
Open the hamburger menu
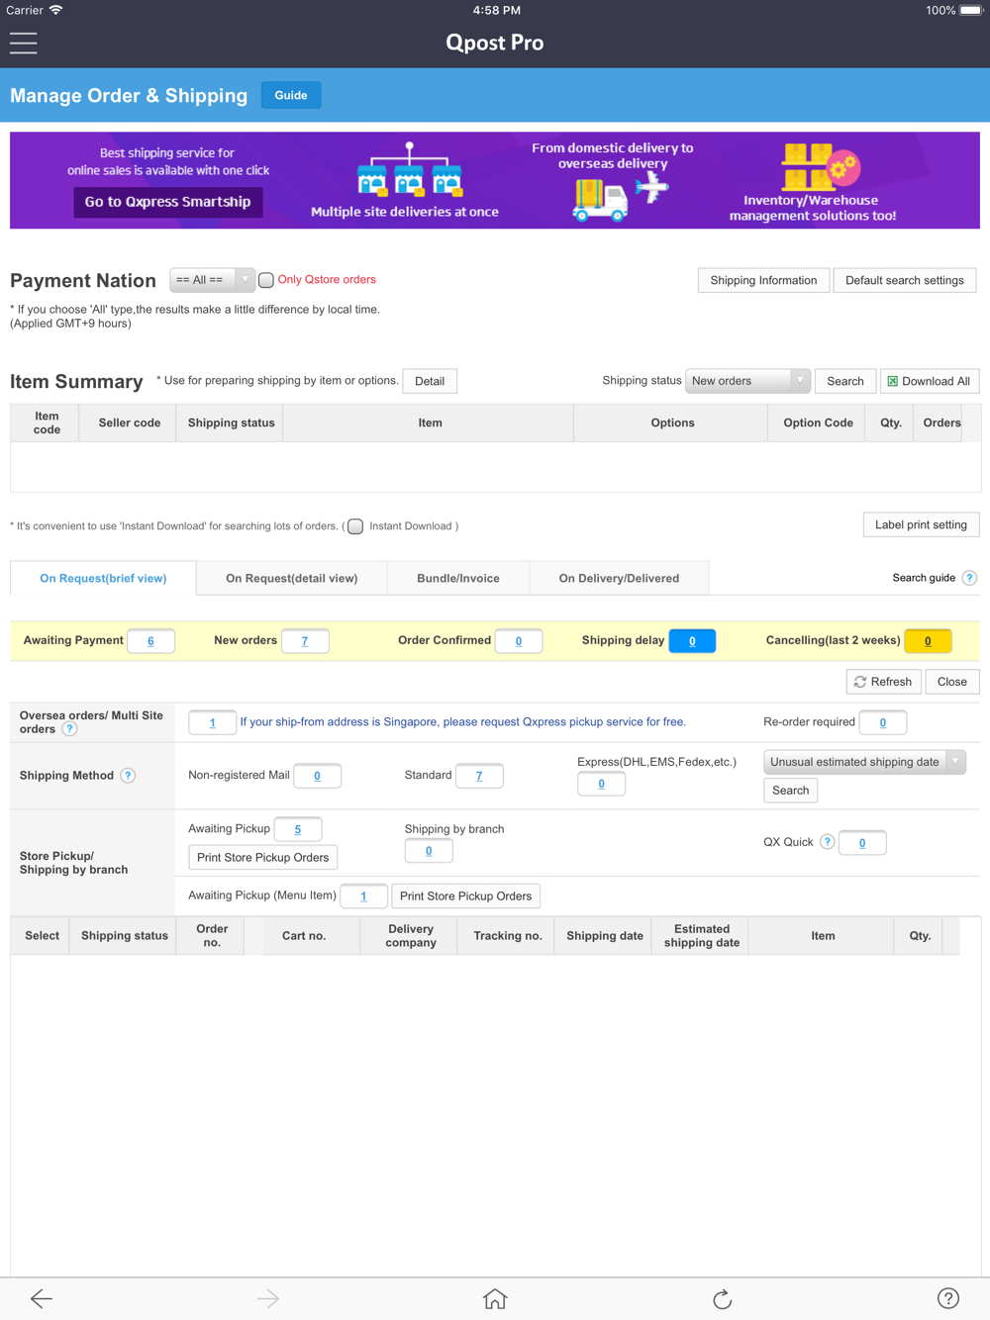coord(24,43)
